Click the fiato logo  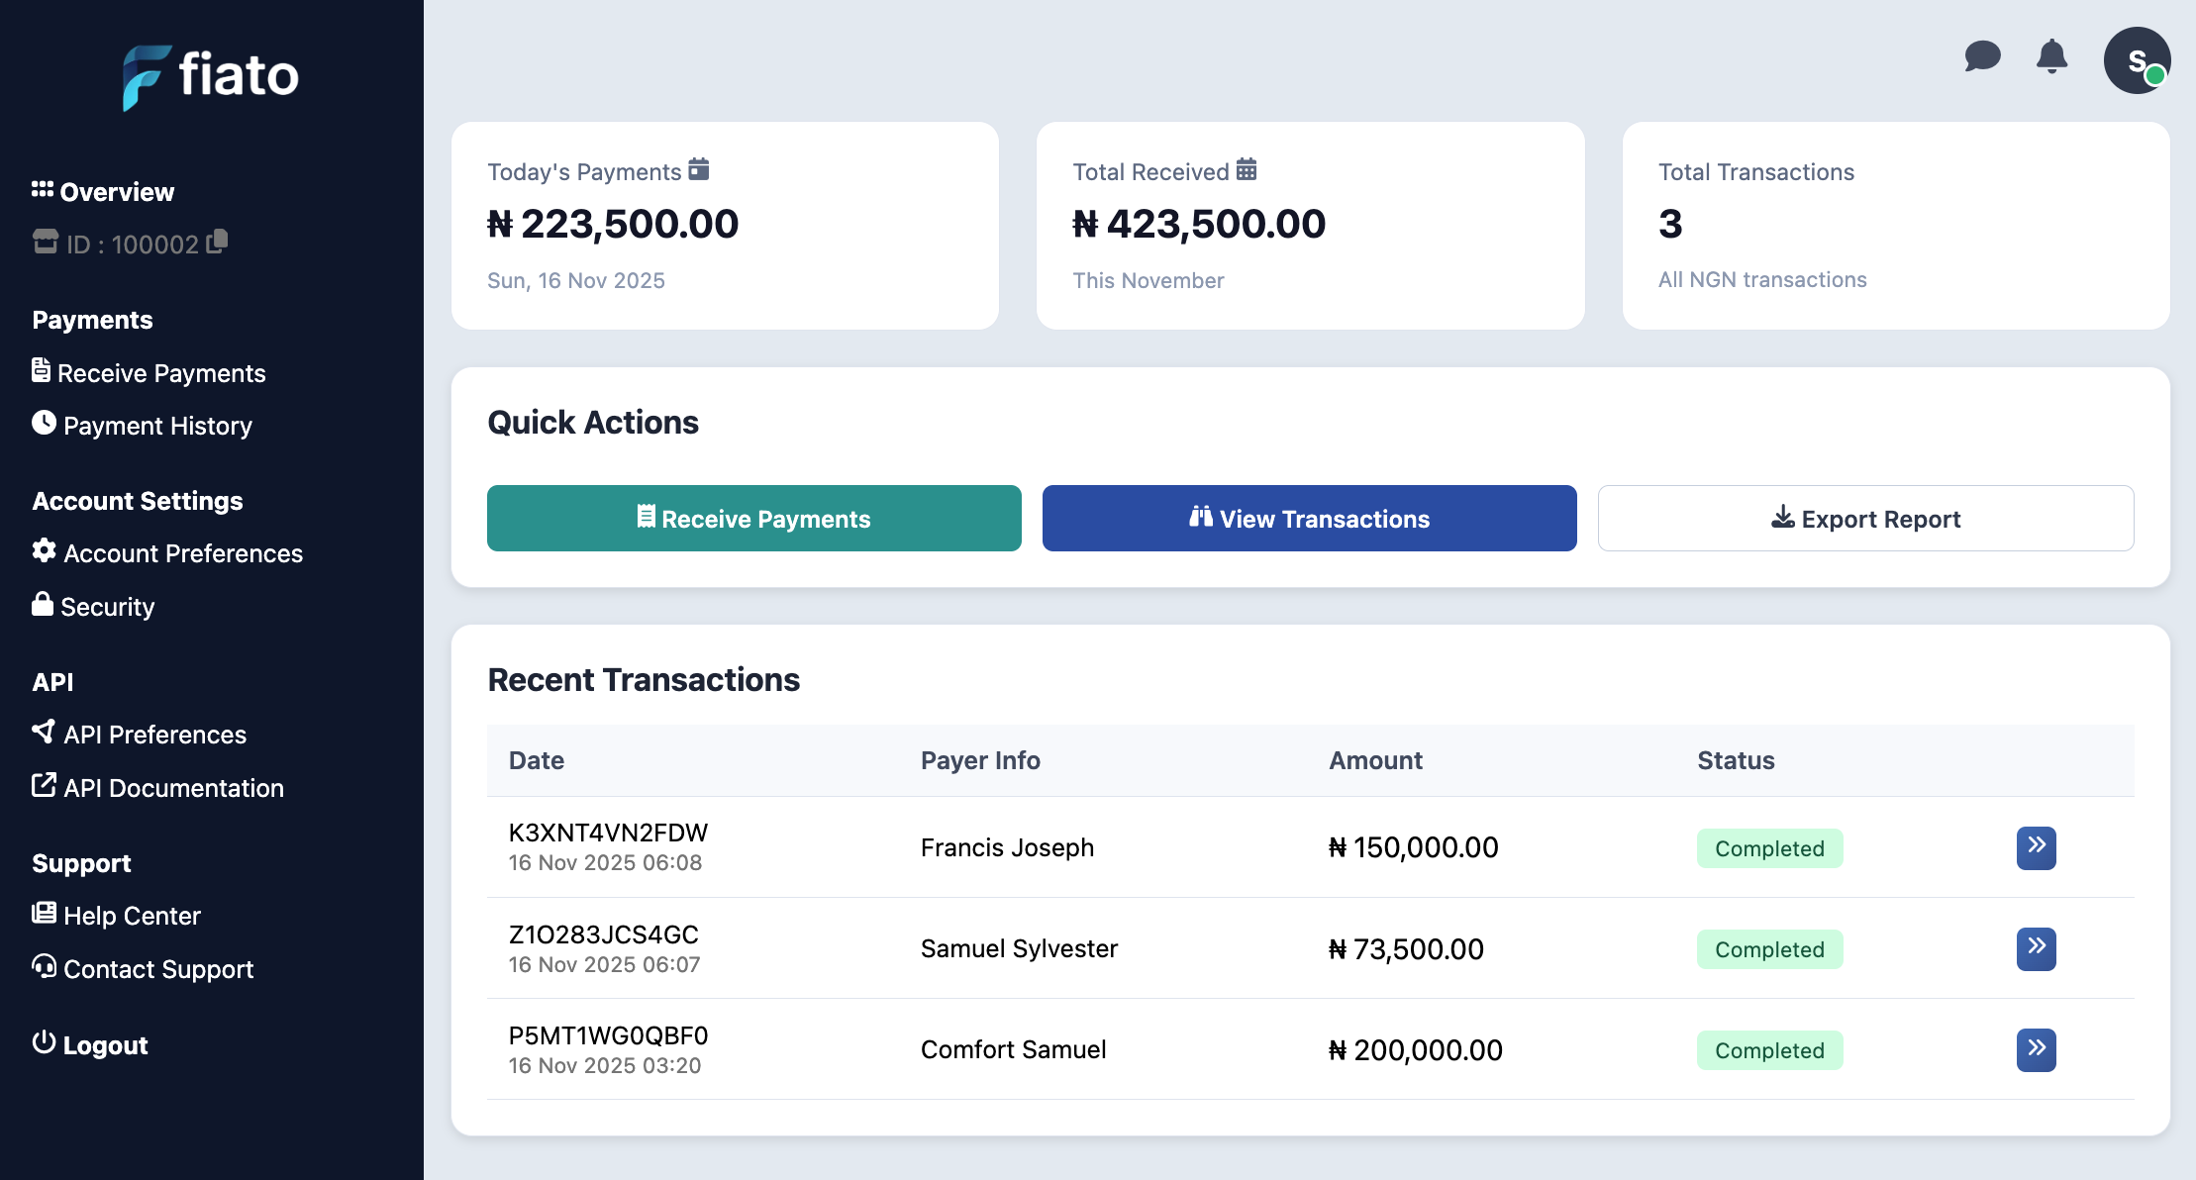211,76
